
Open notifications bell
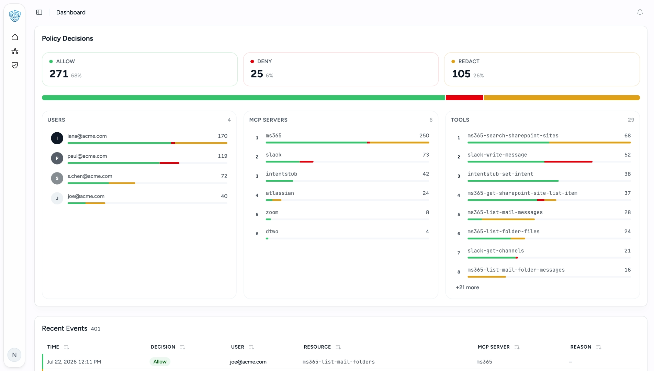(640, 12)
